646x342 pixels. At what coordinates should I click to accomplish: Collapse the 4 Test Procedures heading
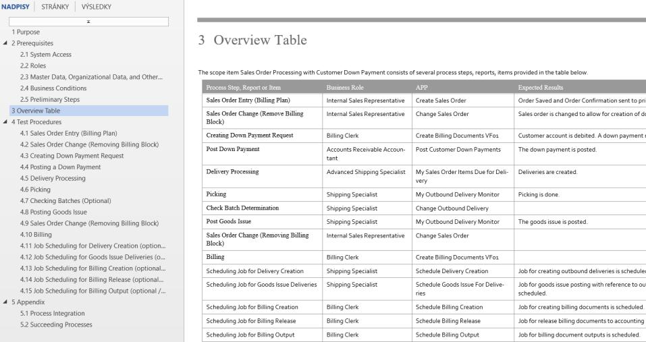pos(5,122)
